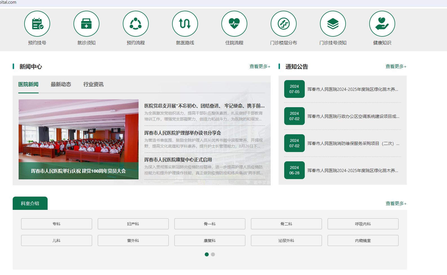Viewport: 447px width, 275px height.
Task: Switch to the 行业资讯 tab
Action: [94, 84]
